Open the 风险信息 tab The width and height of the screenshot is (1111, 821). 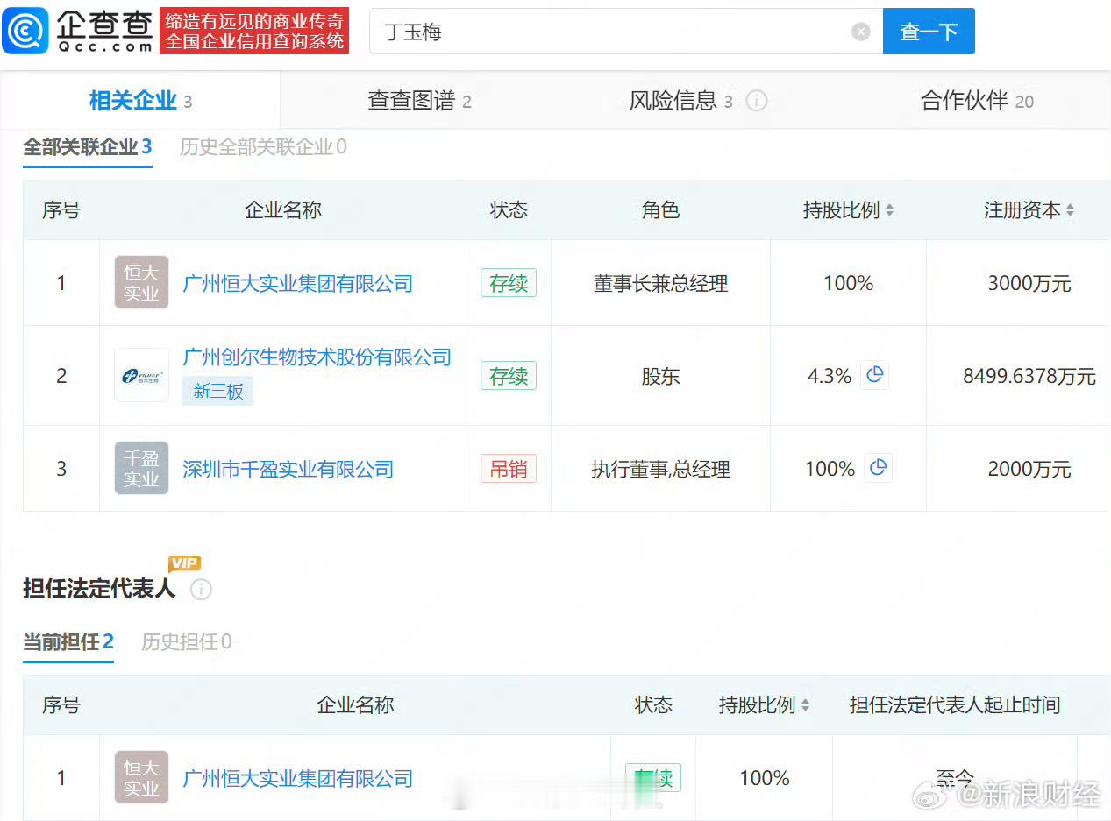coord(680,101)
